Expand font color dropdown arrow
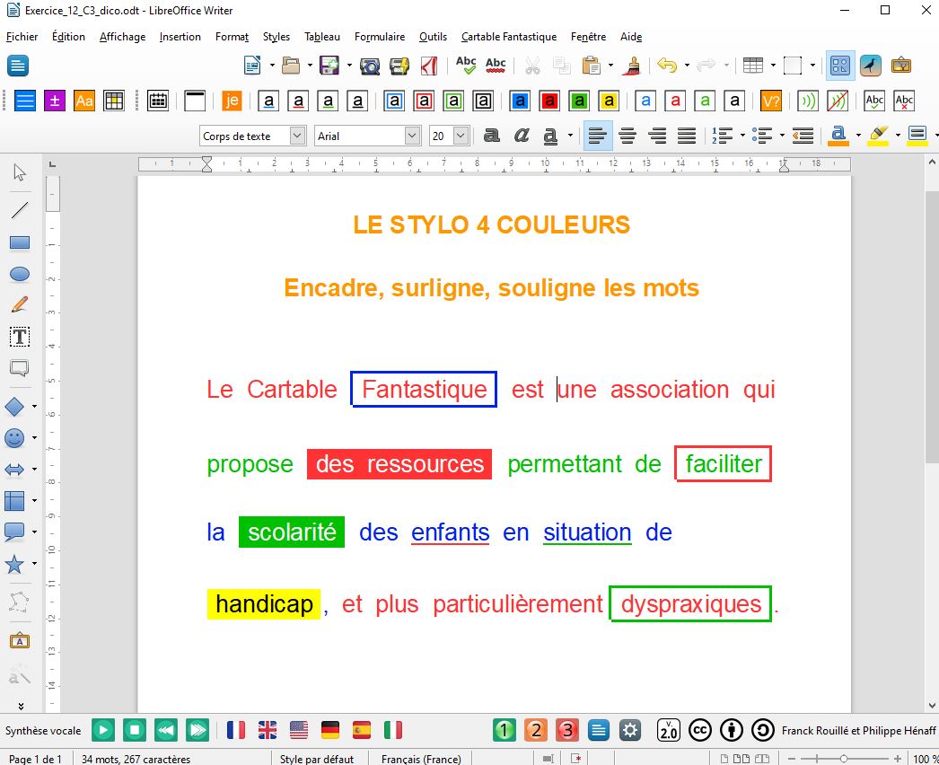This screenshot has height=765, width=939. (x=858, y=136)
